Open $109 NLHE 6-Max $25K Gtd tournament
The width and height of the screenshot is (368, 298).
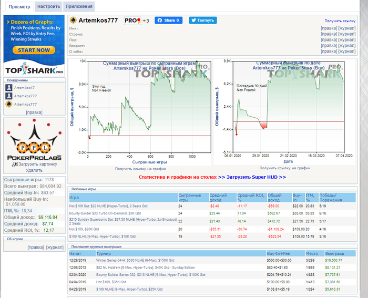(x=129, y=289)
